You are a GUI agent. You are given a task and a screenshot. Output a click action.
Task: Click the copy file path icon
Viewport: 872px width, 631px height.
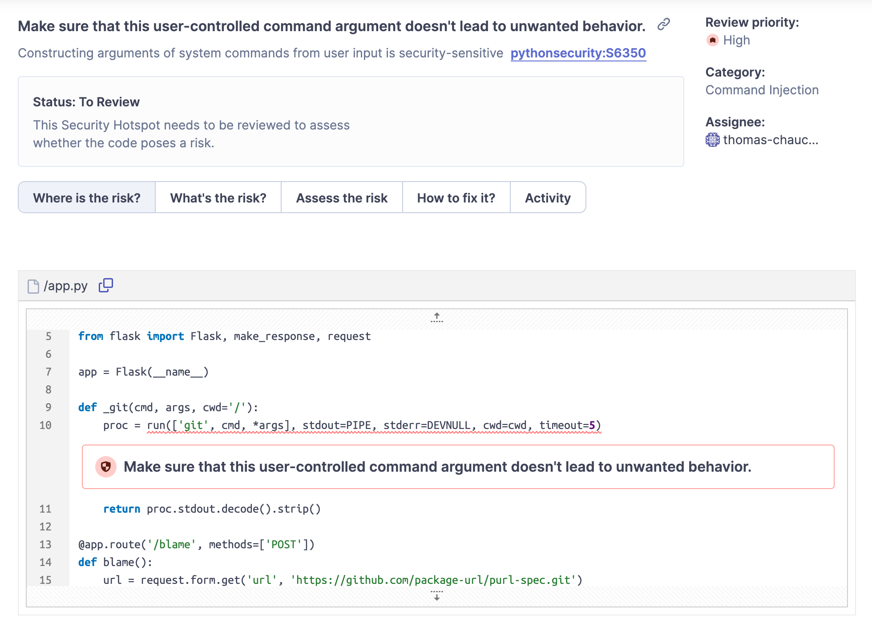tap(106, 285)
